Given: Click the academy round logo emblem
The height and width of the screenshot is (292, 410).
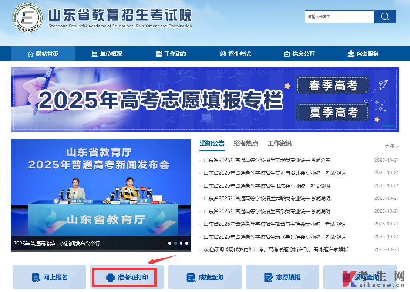Looking at the screenshot, I should [27, 17].
